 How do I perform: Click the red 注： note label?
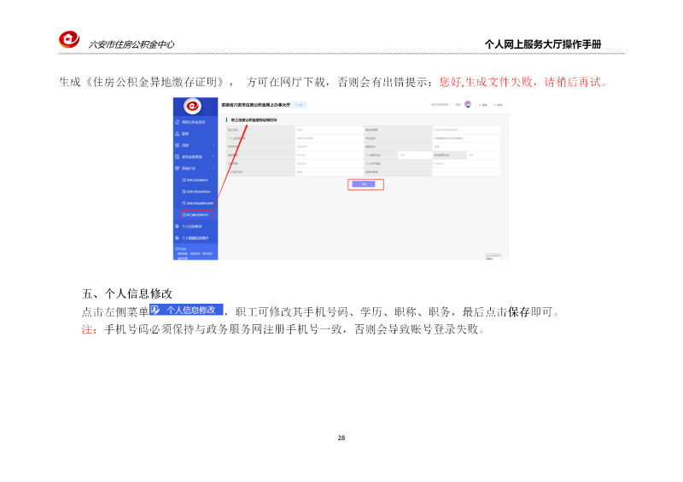(x=90, y=329)
